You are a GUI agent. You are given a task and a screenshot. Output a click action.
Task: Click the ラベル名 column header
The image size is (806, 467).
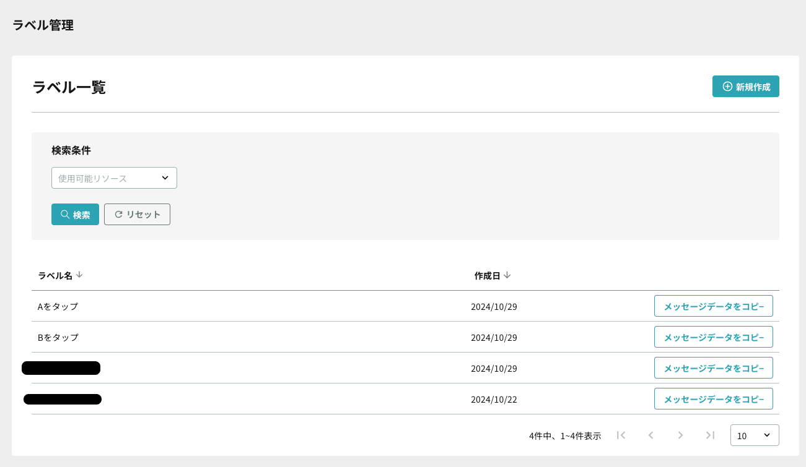(55, 275)
